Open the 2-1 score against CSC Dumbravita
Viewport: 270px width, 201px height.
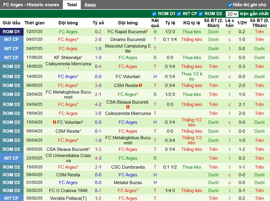(98, 167)
